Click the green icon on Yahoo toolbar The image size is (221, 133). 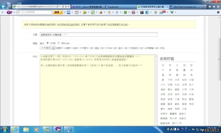(x=125, y=12)
